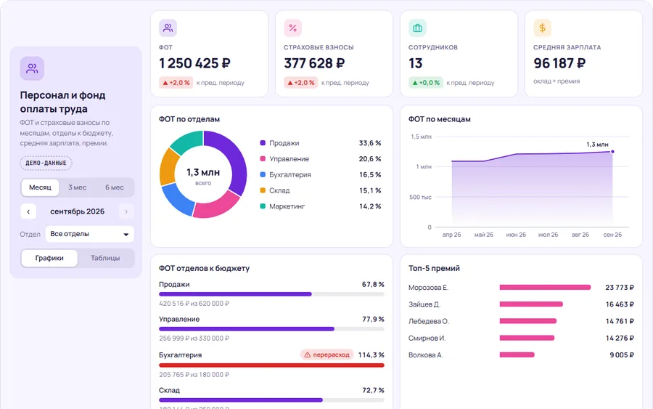Click the 96 187 ₽ average salary value

[x=559, y=63]
